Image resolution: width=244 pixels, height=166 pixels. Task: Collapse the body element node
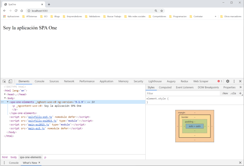[x=5, y=98]
